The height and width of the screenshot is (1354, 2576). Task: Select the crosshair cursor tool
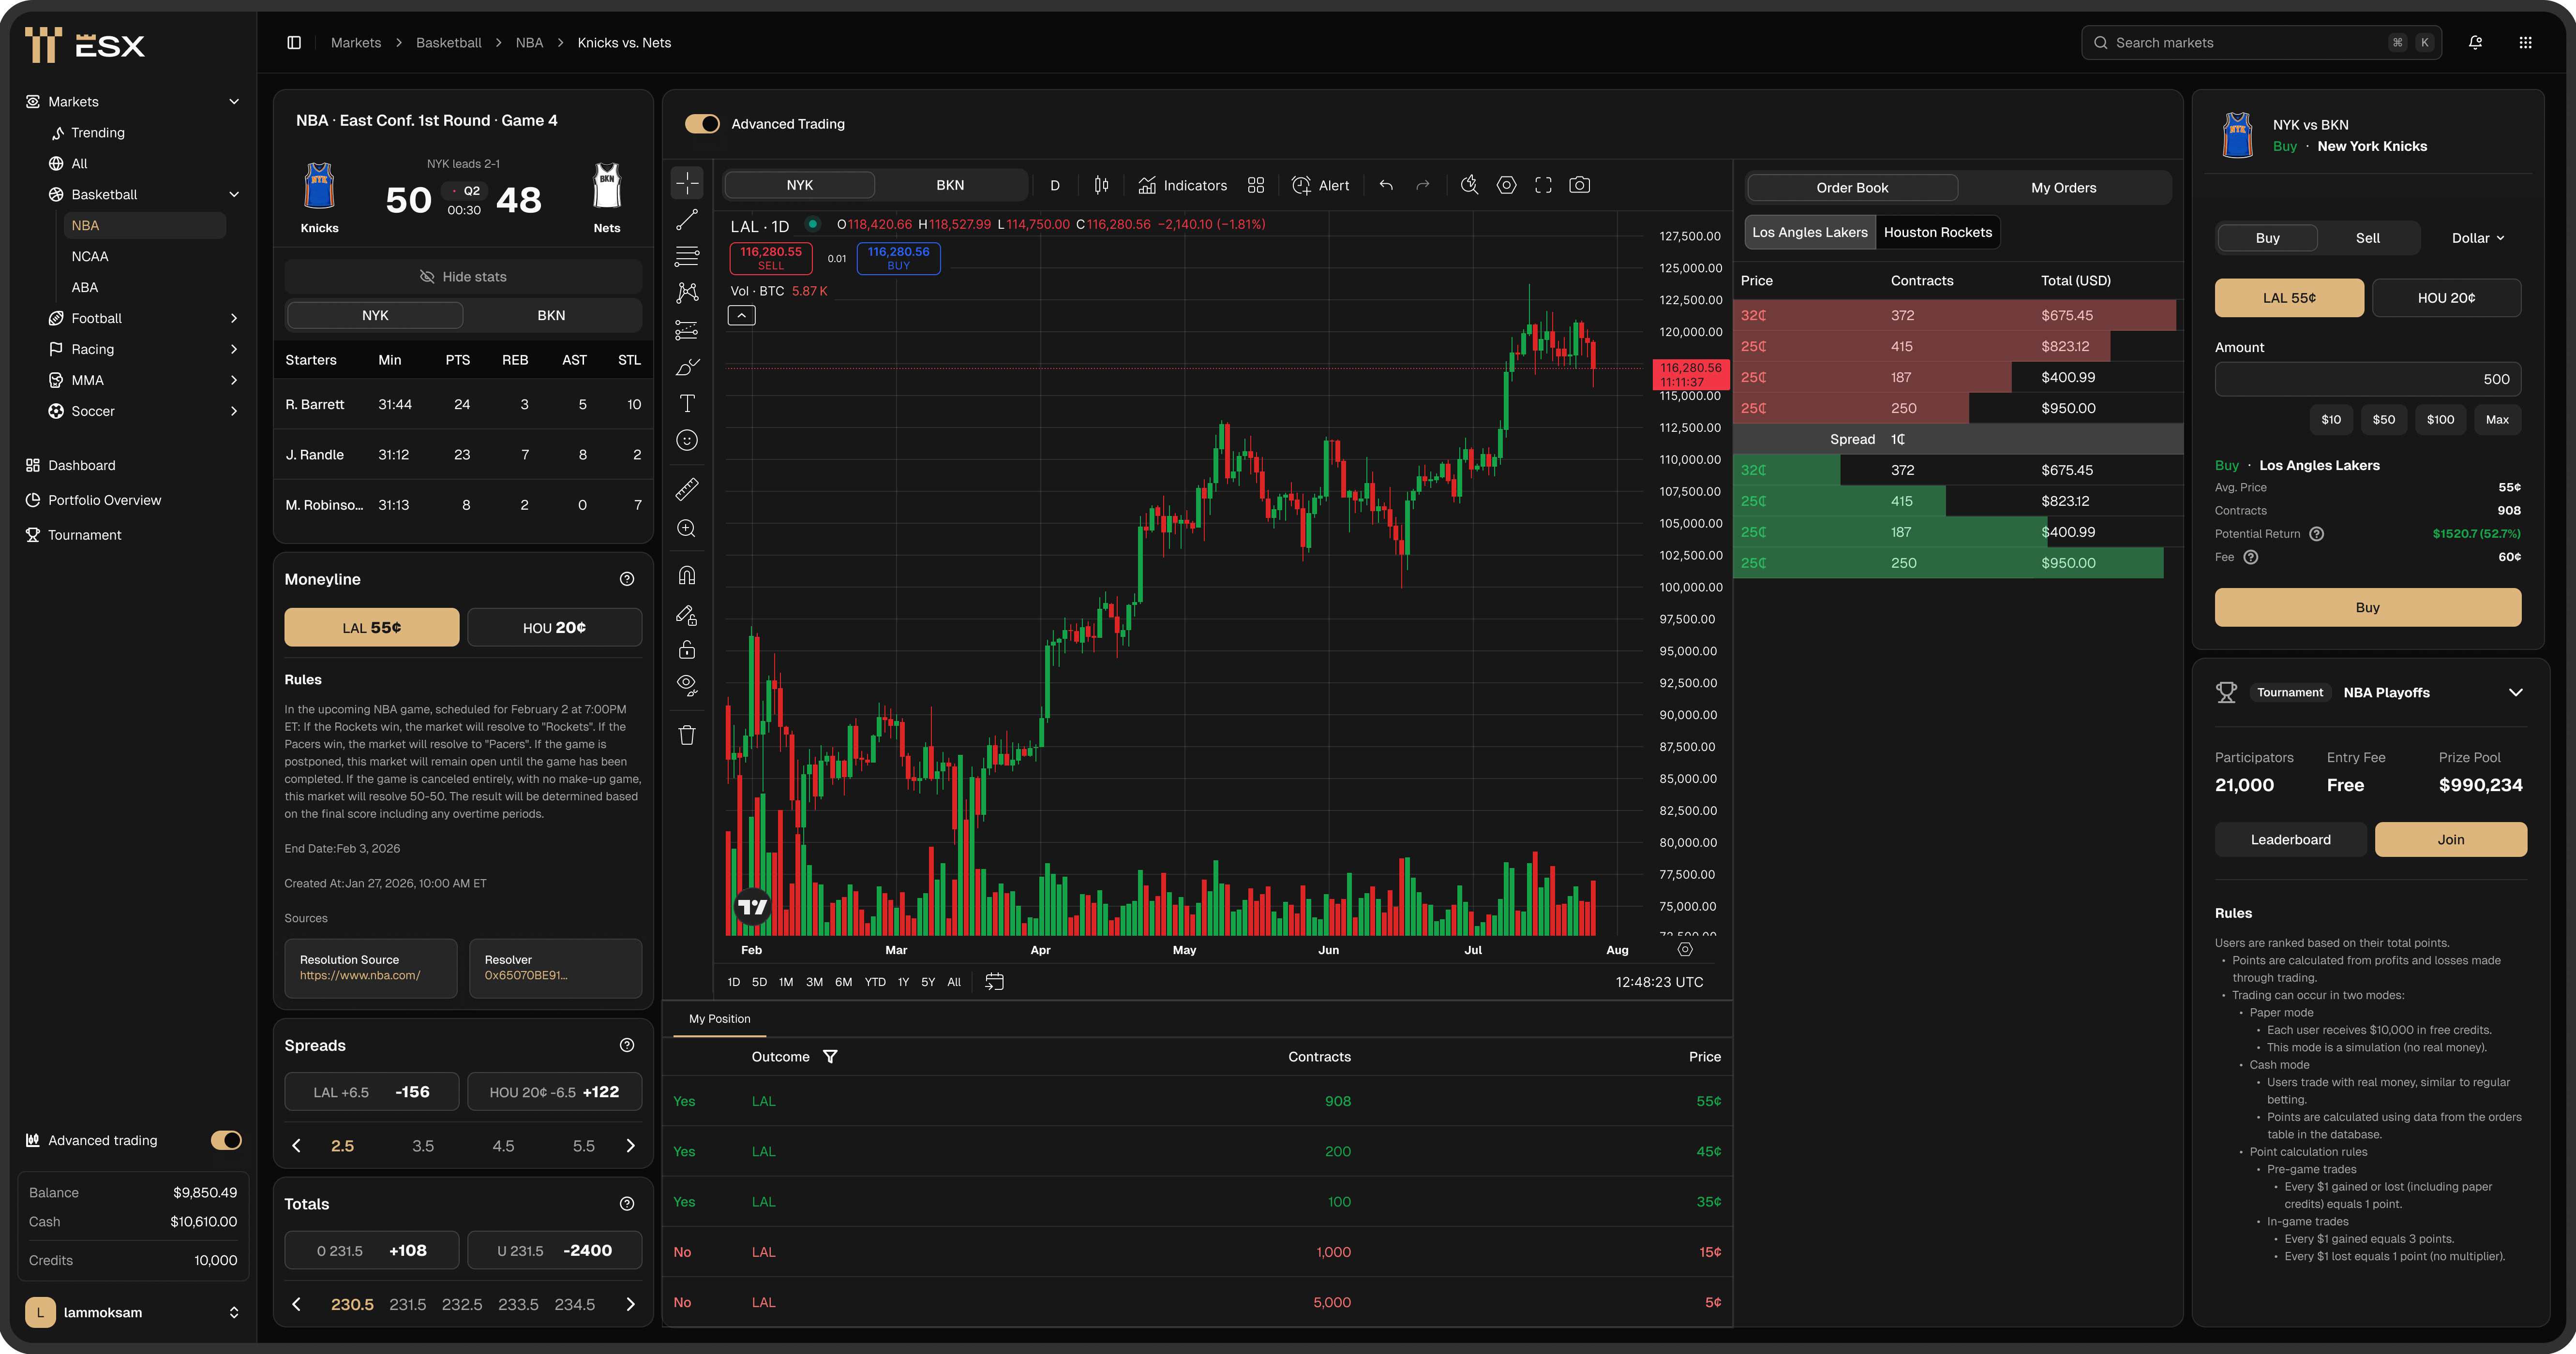pos(687,183)
